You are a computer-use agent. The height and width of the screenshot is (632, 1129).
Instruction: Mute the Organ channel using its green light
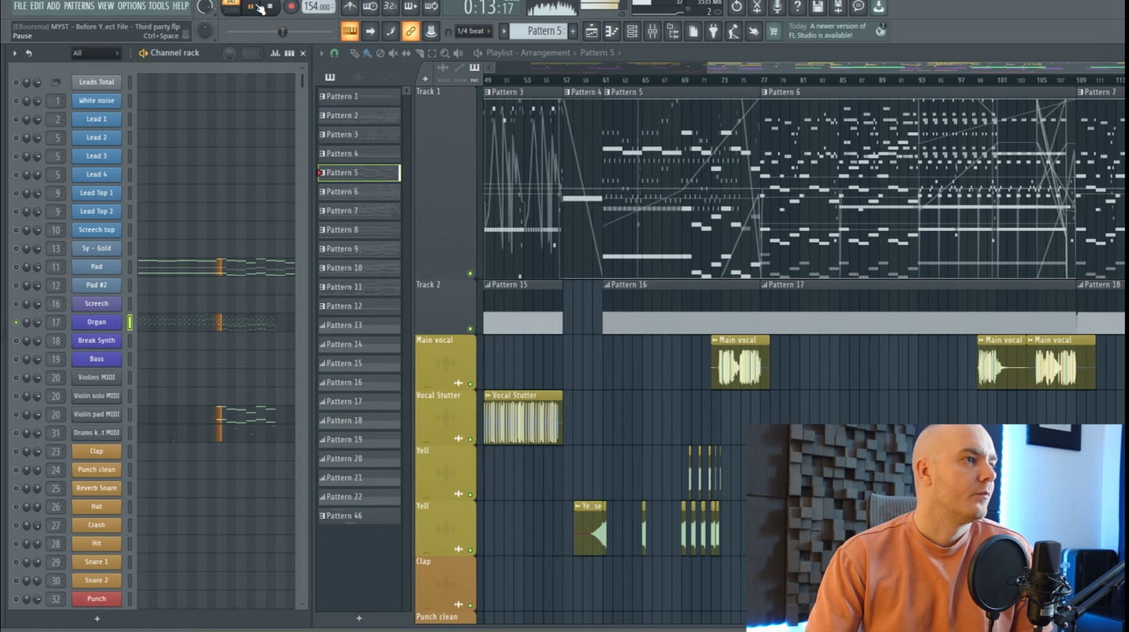pyautogui.click(x=16, y=322)
